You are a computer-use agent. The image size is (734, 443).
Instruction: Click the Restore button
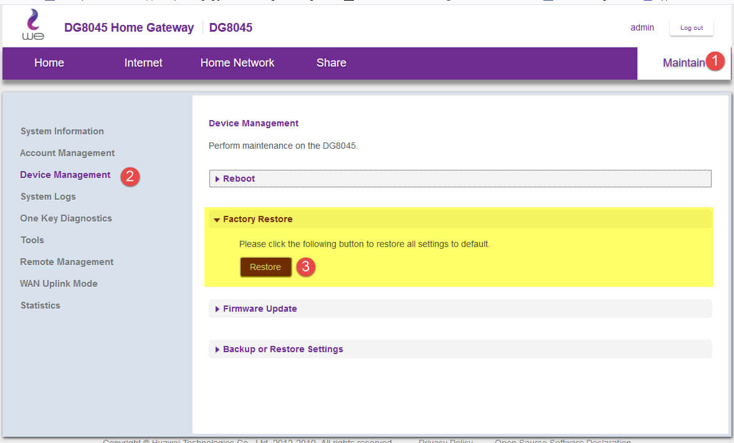click(x=265, y=268)
